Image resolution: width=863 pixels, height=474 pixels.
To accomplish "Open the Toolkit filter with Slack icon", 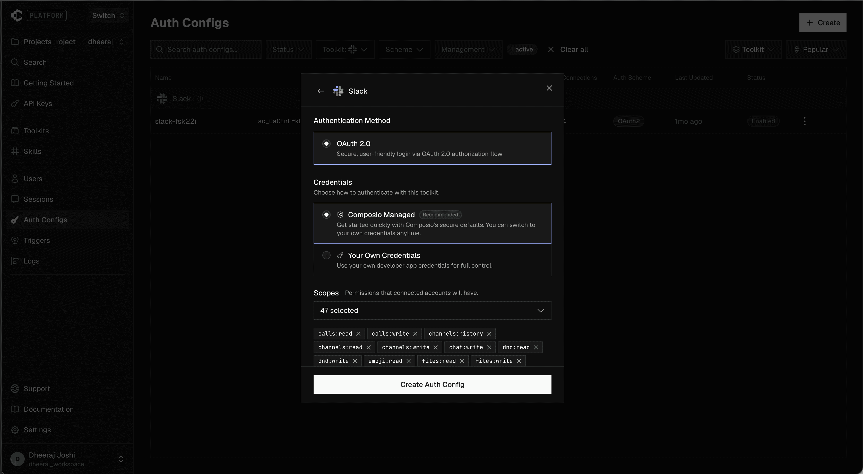I will (345, 50).
